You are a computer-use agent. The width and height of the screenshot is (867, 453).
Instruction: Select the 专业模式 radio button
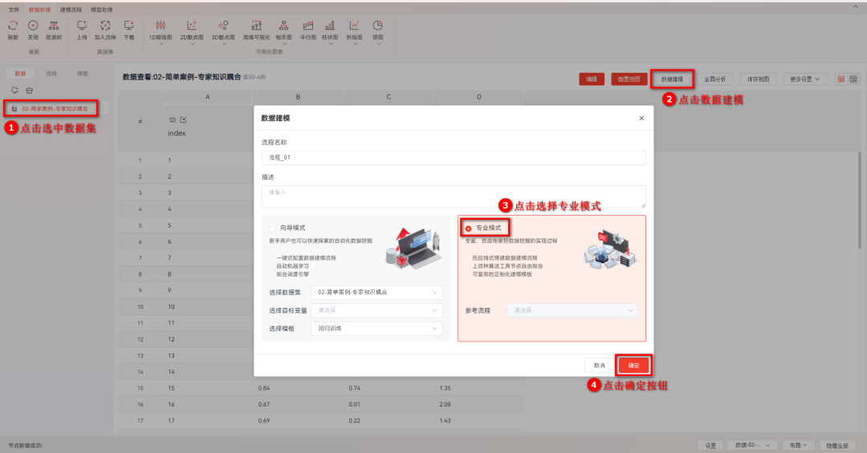[x=468, y=229]
